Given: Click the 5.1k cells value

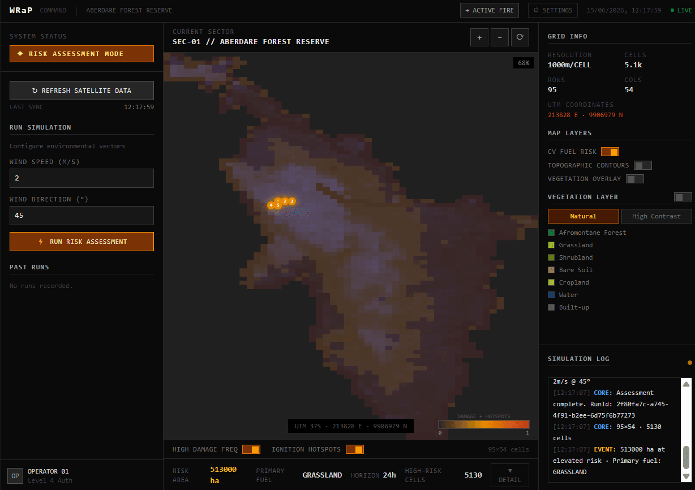Looking at the screenshot, I should [633, 65].
